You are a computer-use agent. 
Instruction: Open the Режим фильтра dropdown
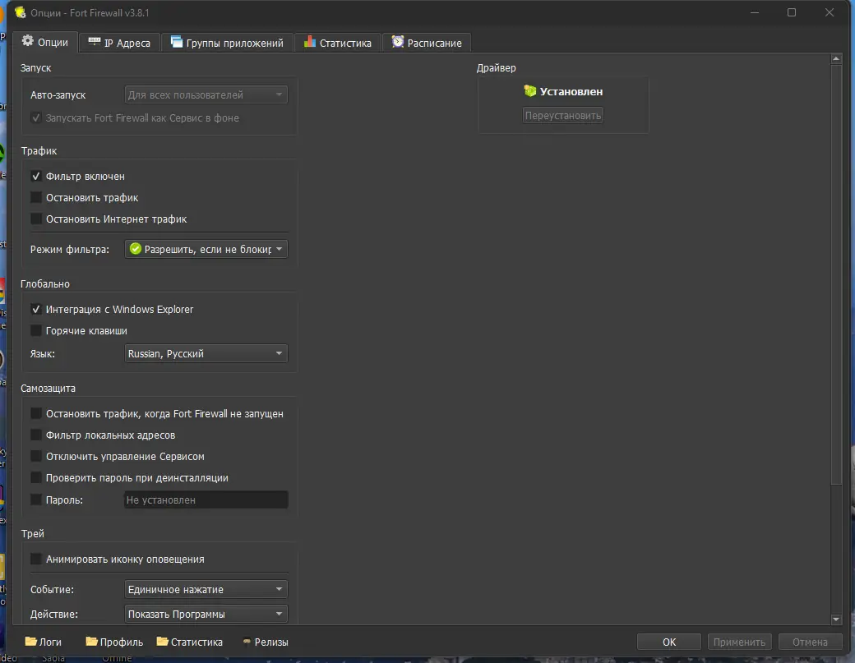click(206, 249)
